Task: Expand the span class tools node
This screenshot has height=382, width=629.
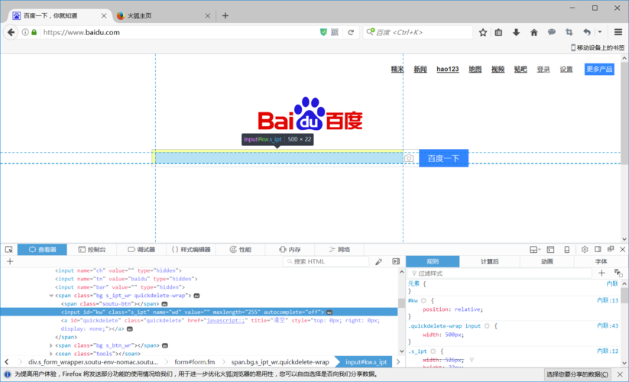Action: 51,354
